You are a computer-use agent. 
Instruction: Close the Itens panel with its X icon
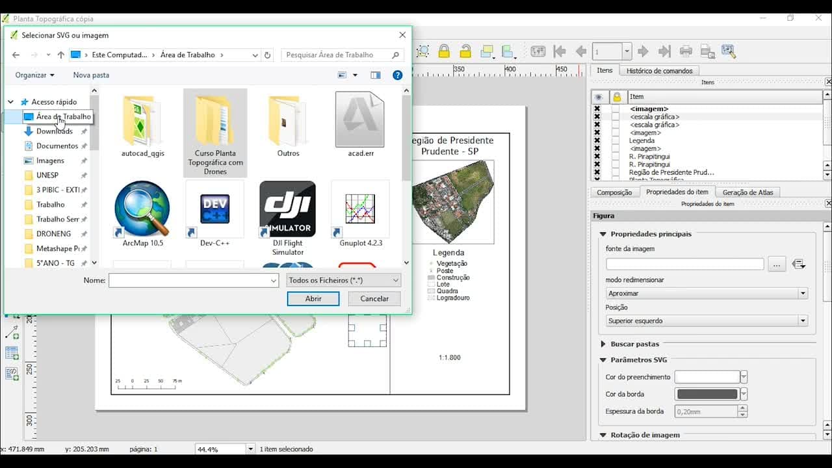coord(828,82)
